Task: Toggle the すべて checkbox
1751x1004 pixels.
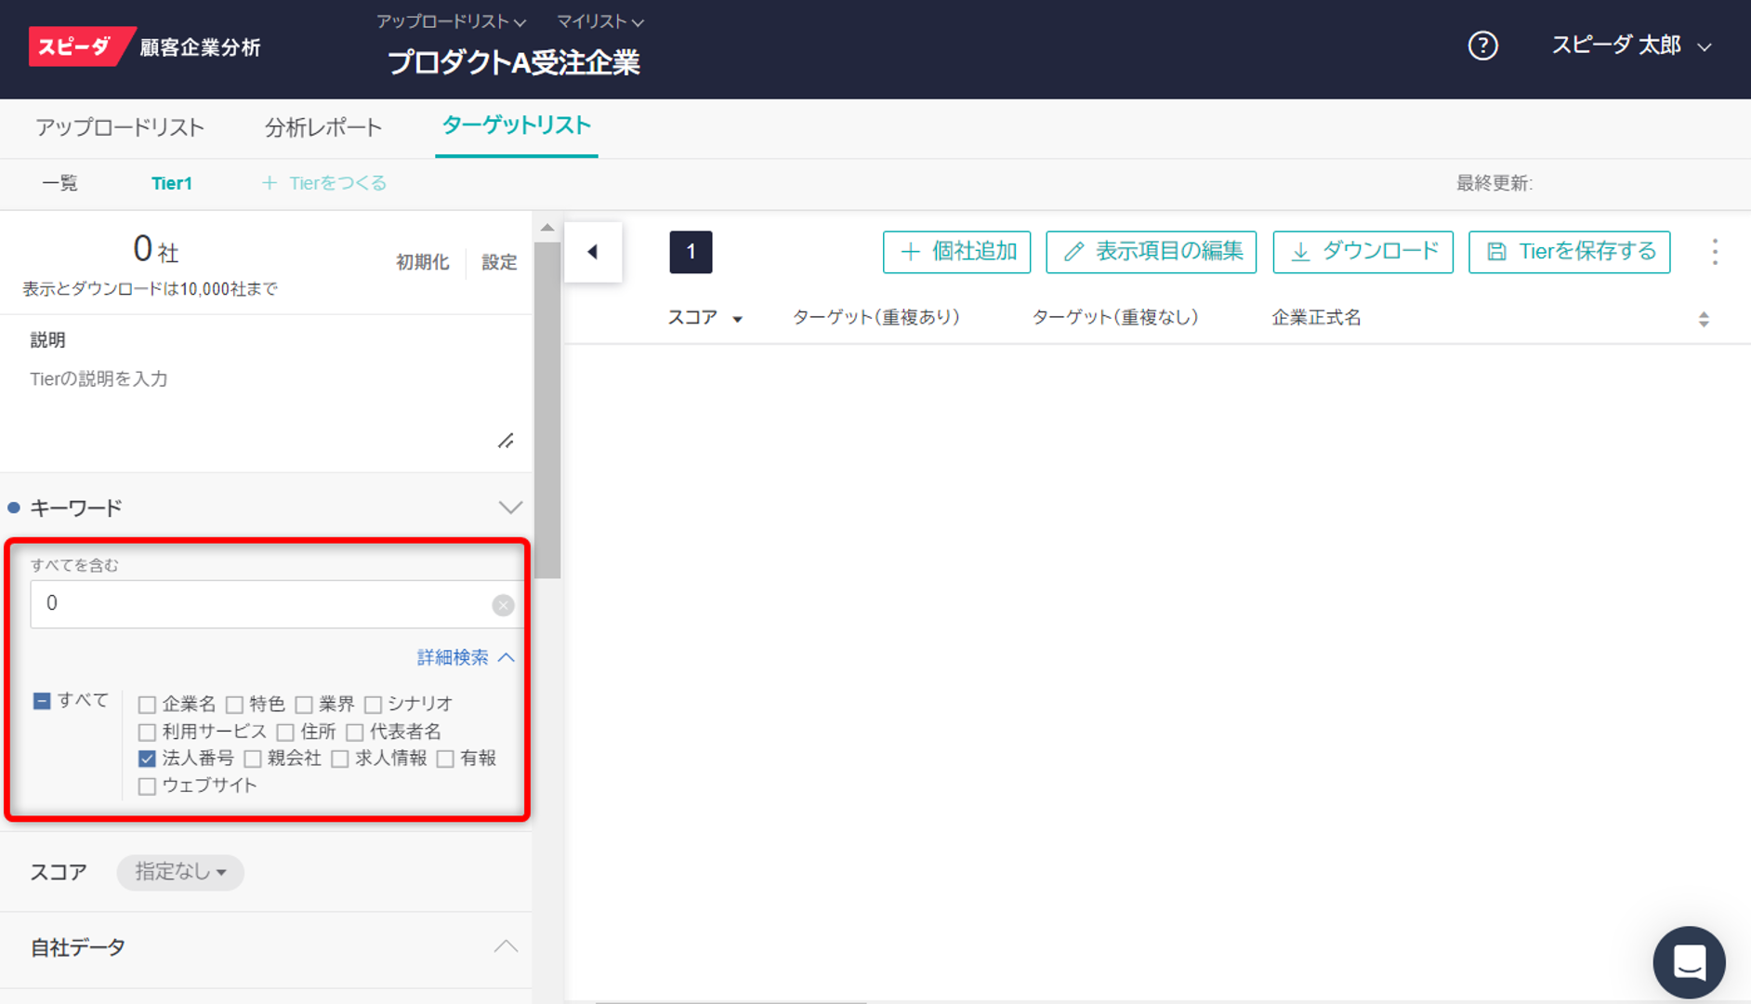Action: pyautogui.click(x=41, y=700)
